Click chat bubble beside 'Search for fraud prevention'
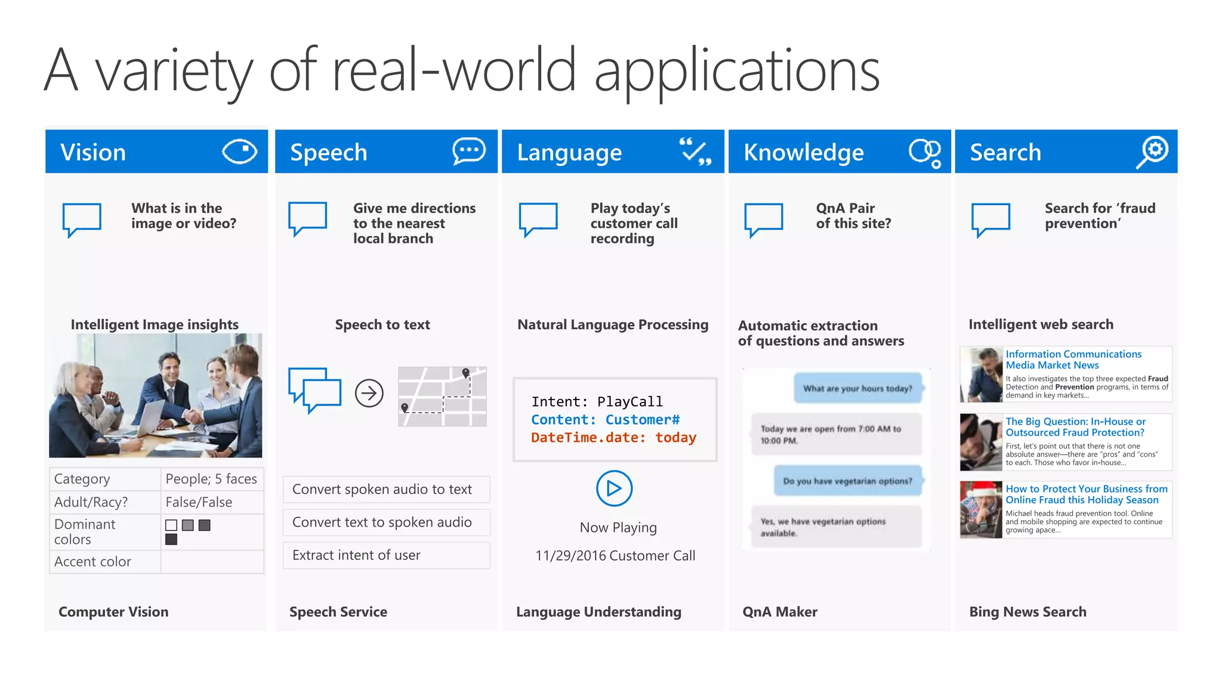The height and width of the screenshot is (687, 1222). coord(990,220)
